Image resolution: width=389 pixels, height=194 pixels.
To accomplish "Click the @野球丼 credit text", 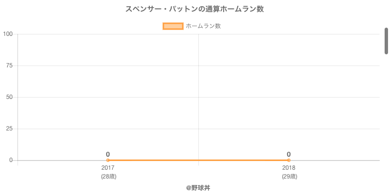I will pyautogui.click(x=198, y=188).
